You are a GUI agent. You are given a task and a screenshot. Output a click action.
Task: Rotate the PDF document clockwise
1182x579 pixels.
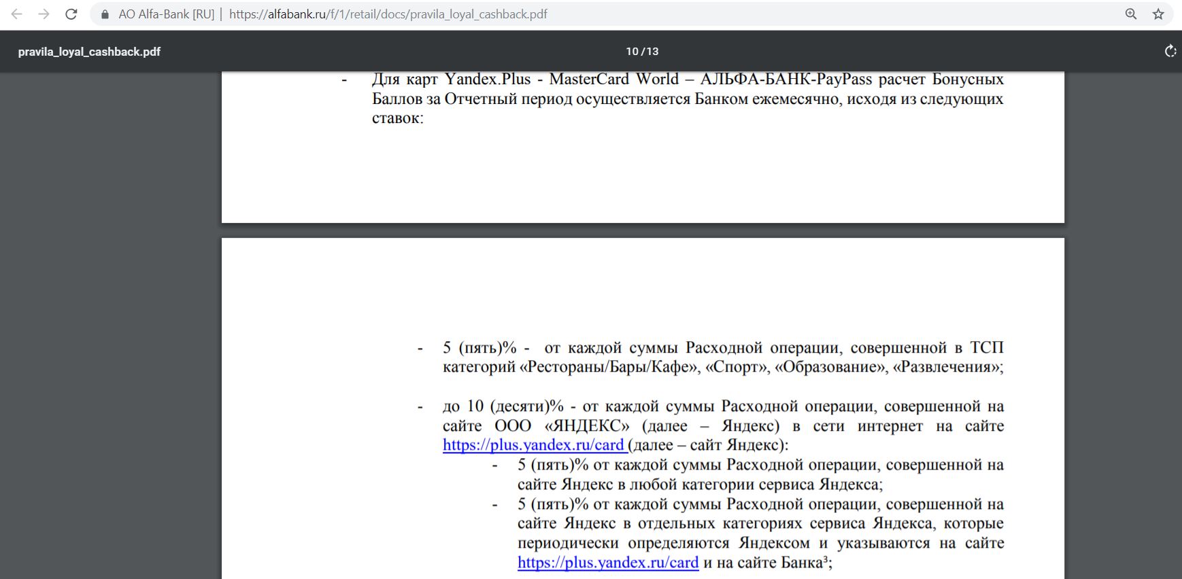pyautogui.click(x=1170, y=51)
